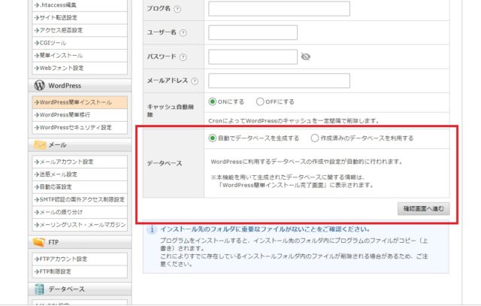The height and width of the screenshot is (306, 481).
Task: Open 迷惑メール設定 menu item
Action: pyautogui.click(x=80, y=174)
